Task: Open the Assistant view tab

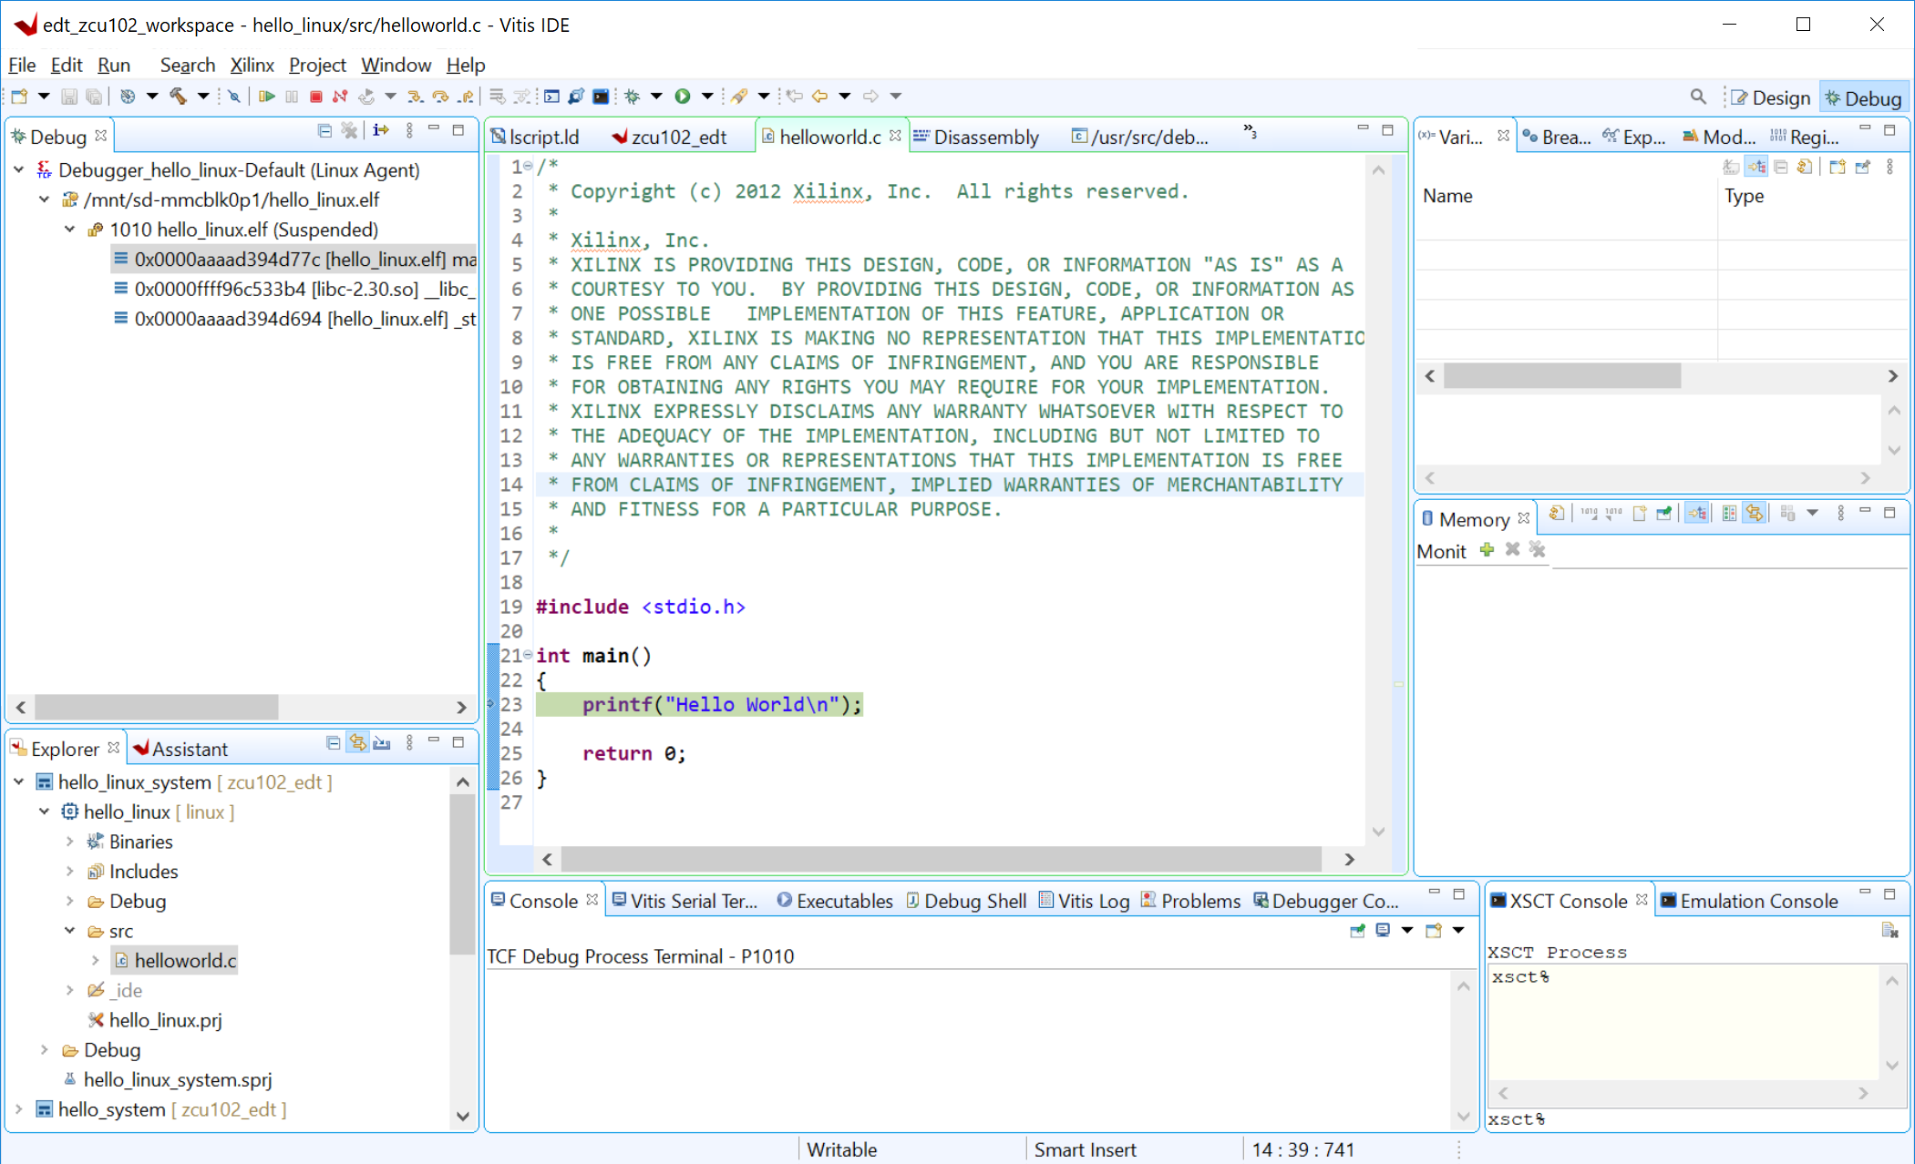Action: [180, 749]
